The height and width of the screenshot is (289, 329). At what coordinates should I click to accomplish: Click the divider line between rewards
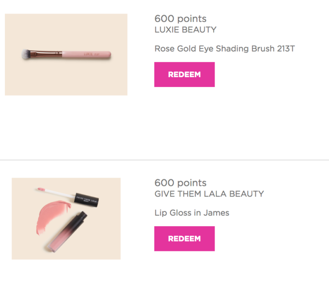click(x=164, y=160)
